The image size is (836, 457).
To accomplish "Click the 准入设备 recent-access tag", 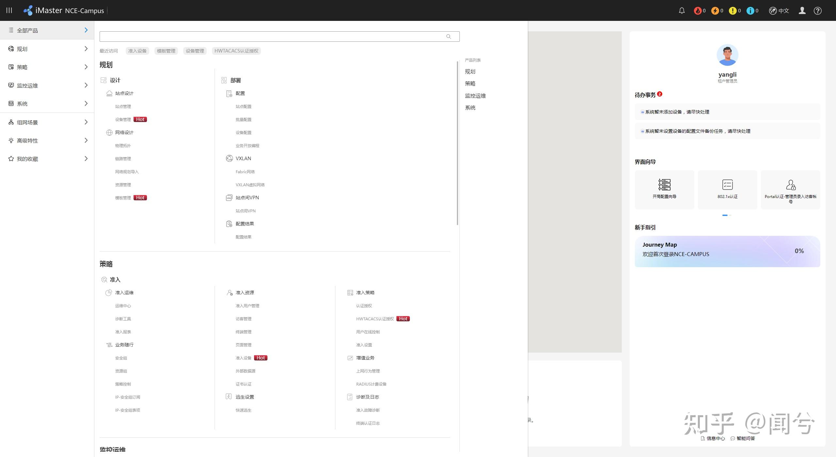I will point(137,51).
